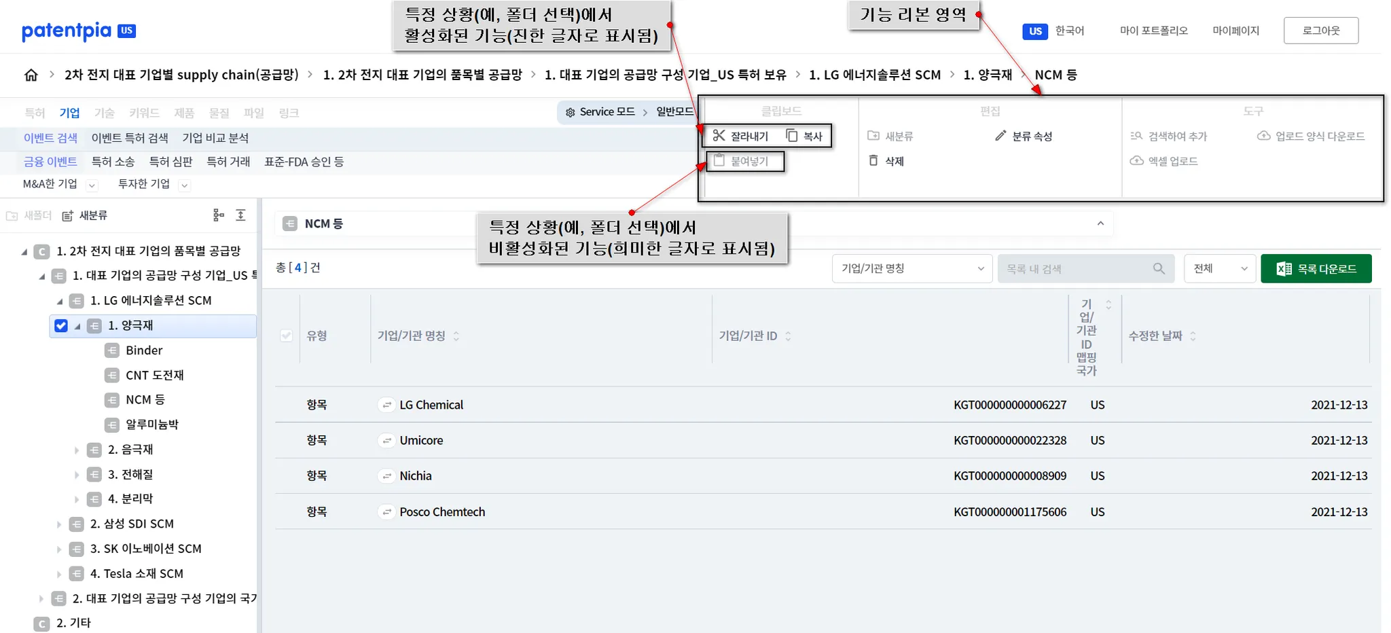Click the cloud icon for 업로드 양식 다운로드

1263,136
